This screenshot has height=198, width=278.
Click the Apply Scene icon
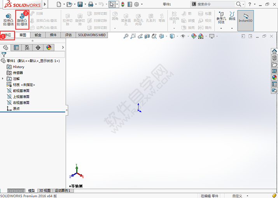click(201, 36)
